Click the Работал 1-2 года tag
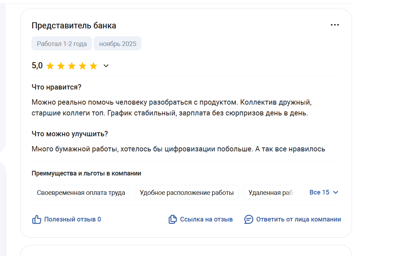405x256 pixels. click(x=62, y=44)
